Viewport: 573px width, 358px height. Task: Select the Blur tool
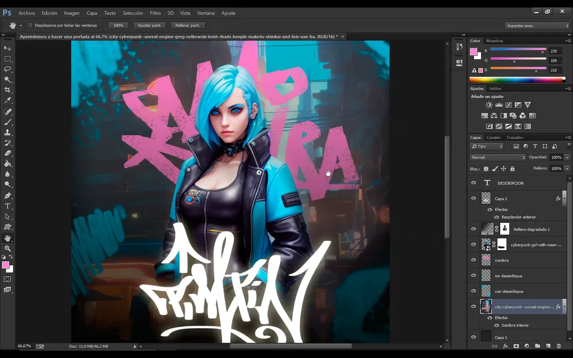coord(8,175)
